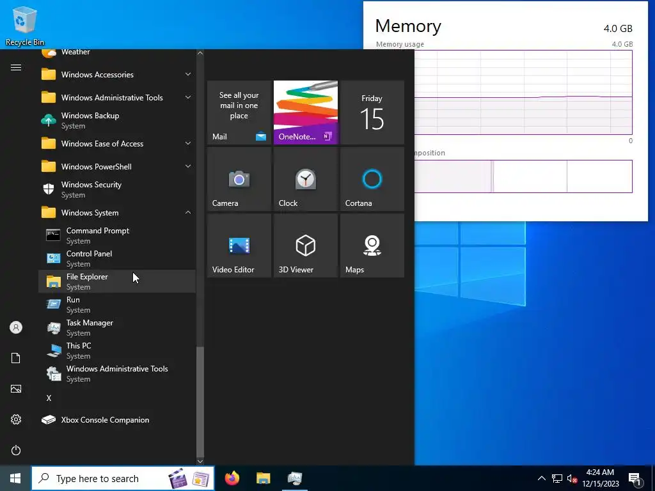
Task: Open File Explorer from the taskbar
Action: click(263, 478)
